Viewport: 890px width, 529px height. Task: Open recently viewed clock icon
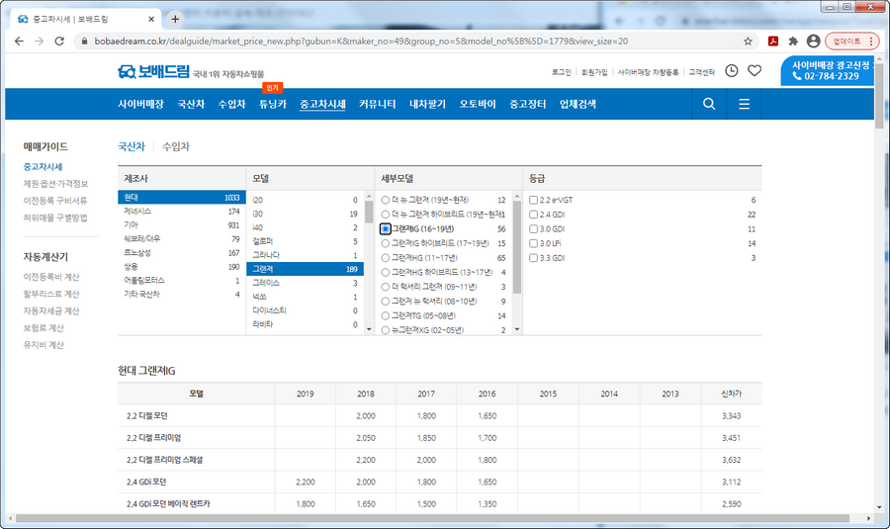732,70
